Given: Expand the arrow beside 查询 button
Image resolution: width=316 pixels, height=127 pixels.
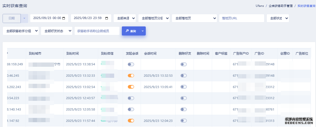Looking at the screenshot, I should click(x=142, y=31).
